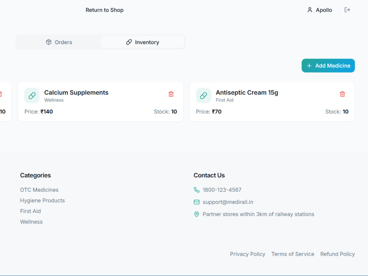Switch to the Orders tab

[x=59, y=42]
